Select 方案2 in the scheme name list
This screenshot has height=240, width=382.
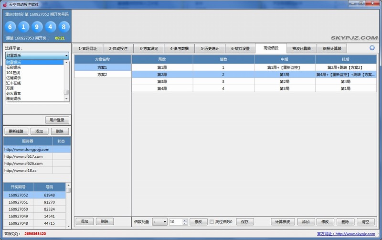pyautogui.click(x=102, y=75)
